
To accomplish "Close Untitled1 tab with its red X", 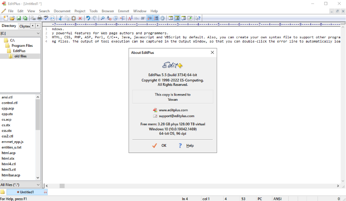I will [x=45, y=192].
